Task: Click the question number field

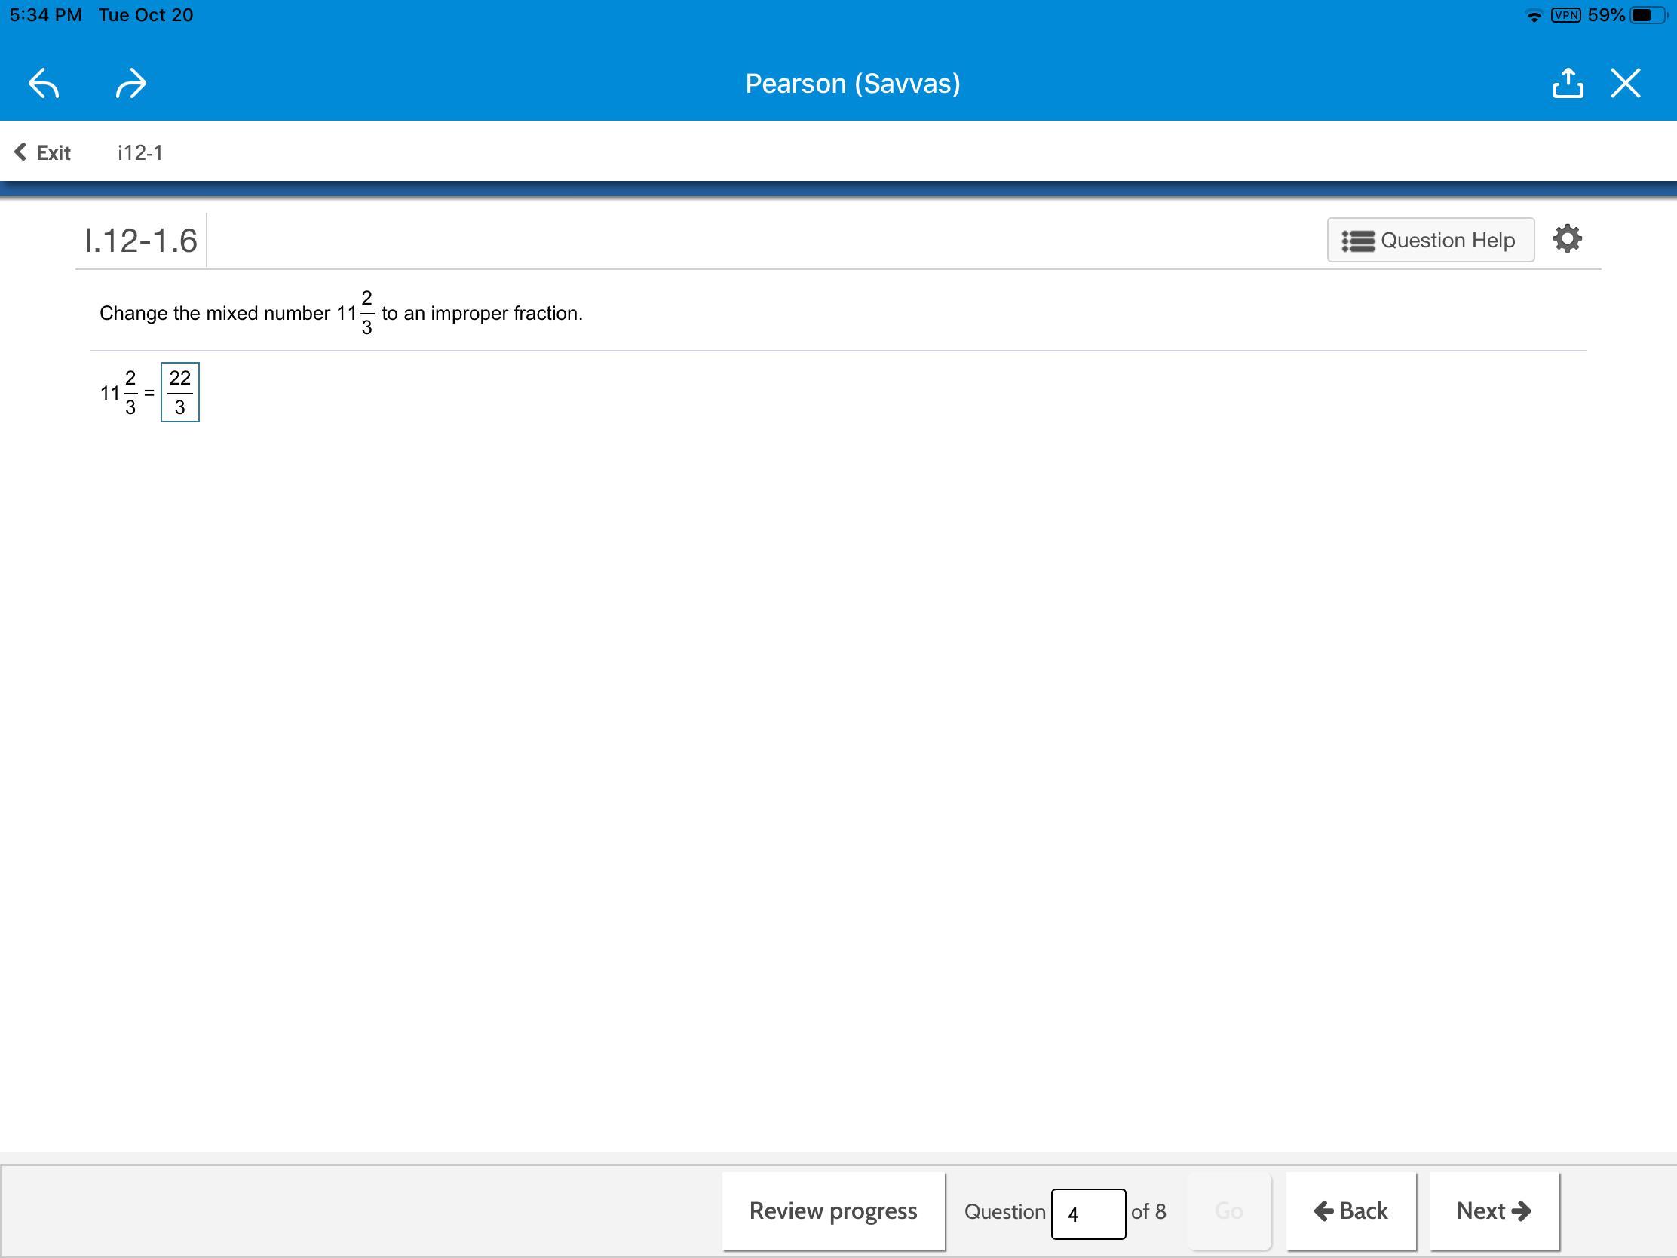Action: point(1087,1214)
